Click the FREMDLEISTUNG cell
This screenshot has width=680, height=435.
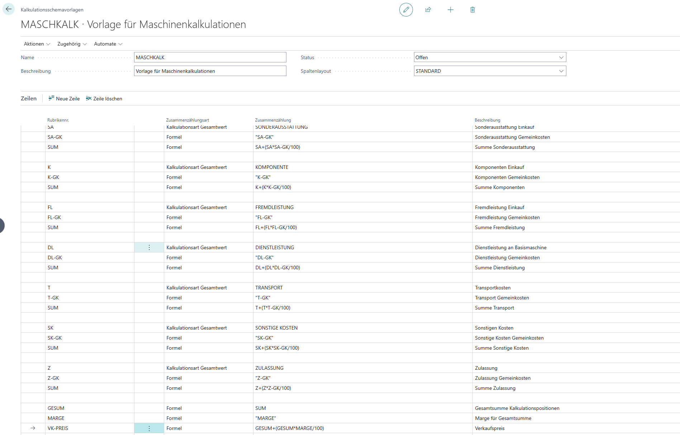[363, 207]
